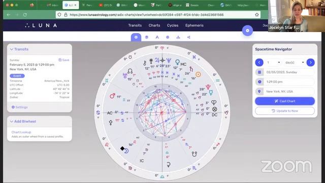The width and height of the screenshot is (325, 183).
Task: Click the Taurus sign on the outer ring
Action: tap(130, 57)
